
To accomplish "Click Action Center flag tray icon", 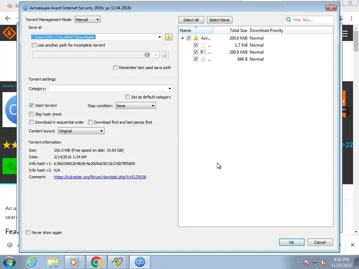I will click(x=307, y=262).
